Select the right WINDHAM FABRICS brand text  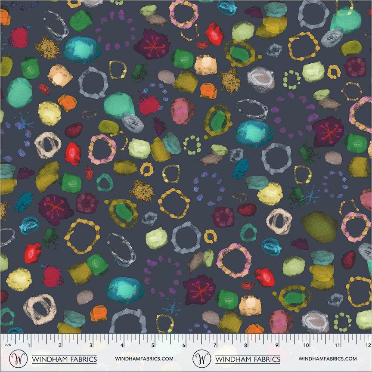(x=248, y=359)
